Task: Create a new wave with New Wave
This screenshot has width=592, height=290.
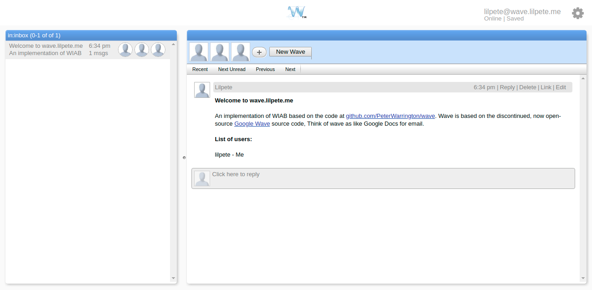Action: pyautogui.click(x=290, y=52)
